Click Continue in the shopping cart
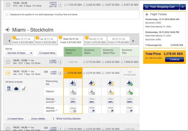Image resolution: width=188 pixels, height=131 pixels. (174, 59)
